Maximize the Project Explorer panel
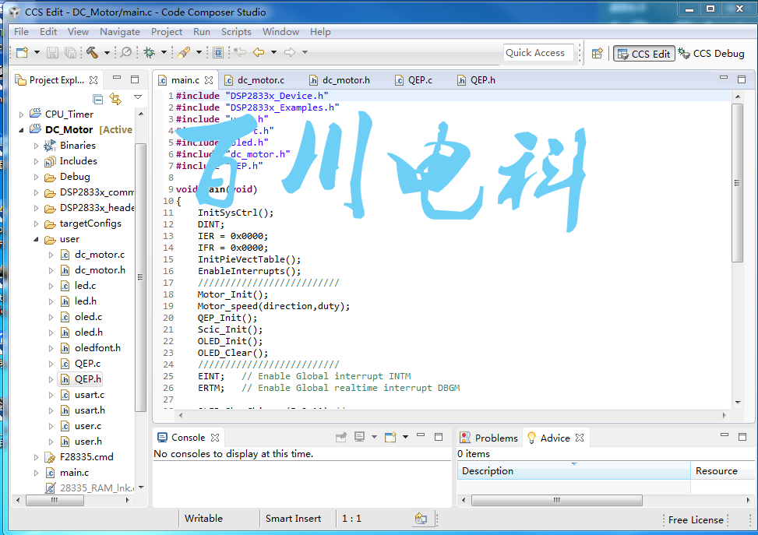 pos(135,79)
